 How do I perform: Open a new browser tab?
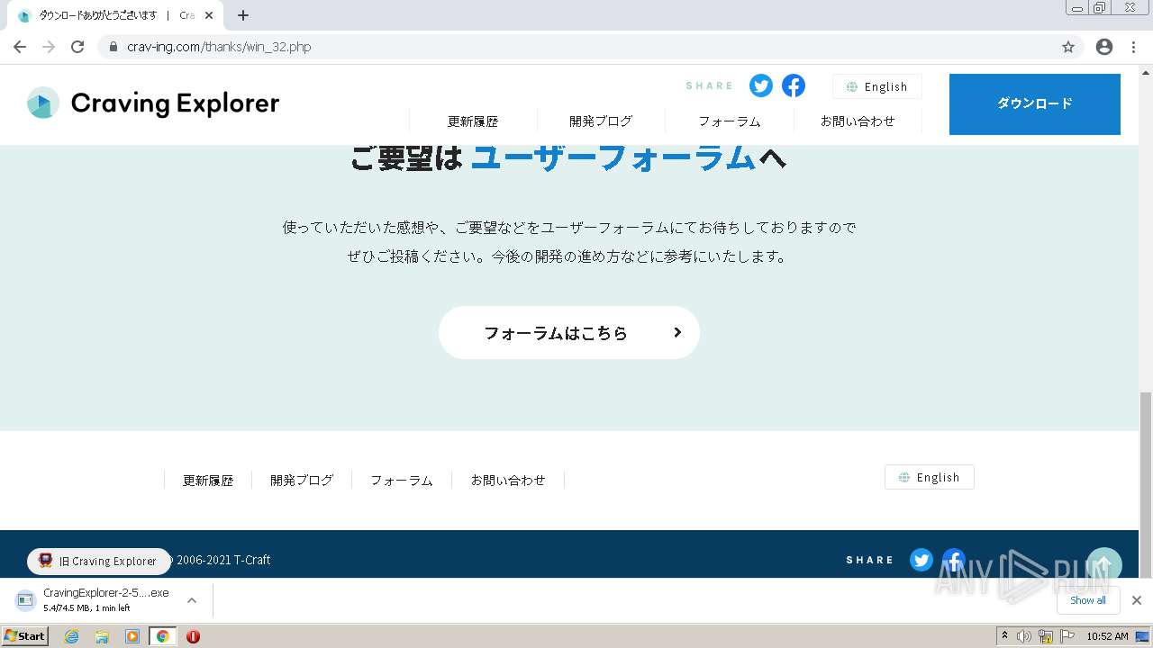(243, 15)
